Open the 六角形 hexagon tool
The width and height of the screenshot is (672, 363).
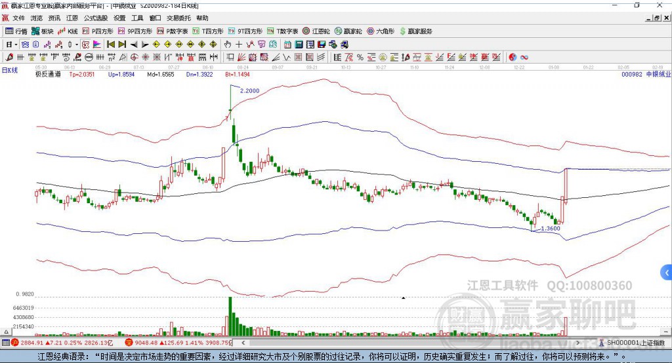pos(381,31)
